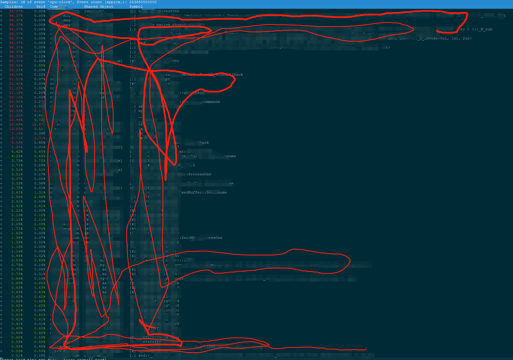Click the Self value 18.67%
The width and height of the screenshot is (513, 360).
pyautogui.click(x=37, y=125)
